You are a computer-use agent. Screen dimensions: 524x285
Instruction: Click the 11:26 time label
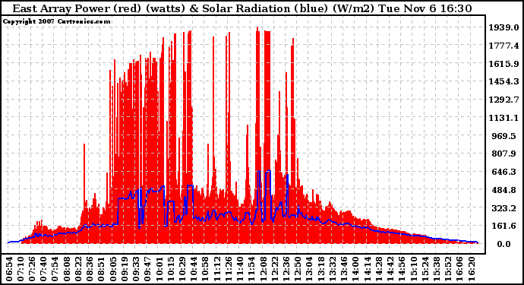229,269
